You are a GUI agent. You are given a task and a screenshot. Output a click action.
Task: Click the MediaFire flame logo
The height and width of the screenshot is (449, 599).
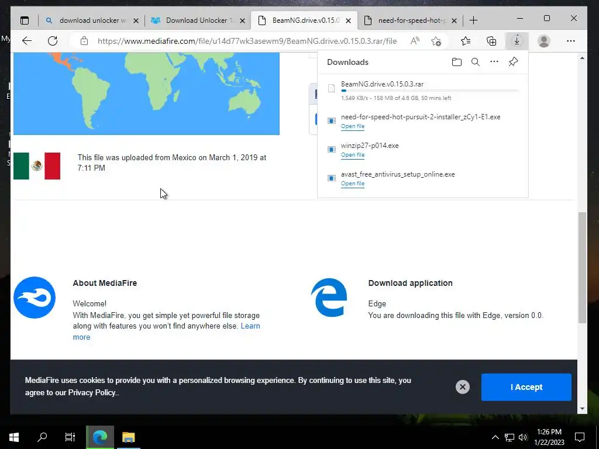35,298
